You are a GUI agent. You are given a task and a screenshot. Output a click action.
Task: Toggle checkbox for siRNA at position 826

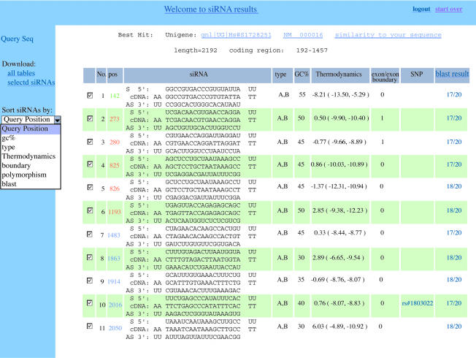(90, 187)
